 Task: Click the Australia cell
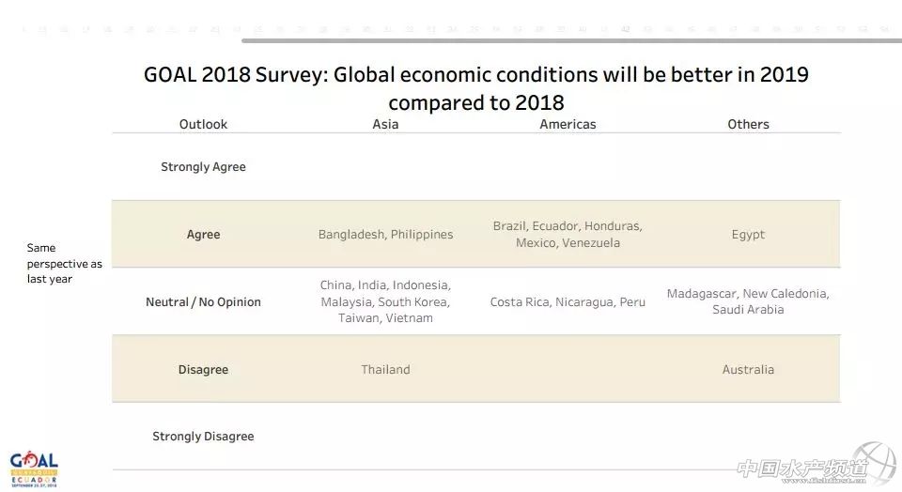pyautogui.click(x=748, y=370)
